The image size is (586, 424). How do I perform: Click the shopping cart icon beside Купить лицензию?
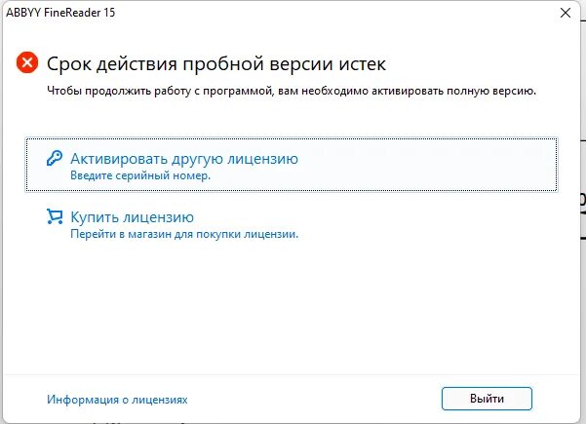[55, 216]
